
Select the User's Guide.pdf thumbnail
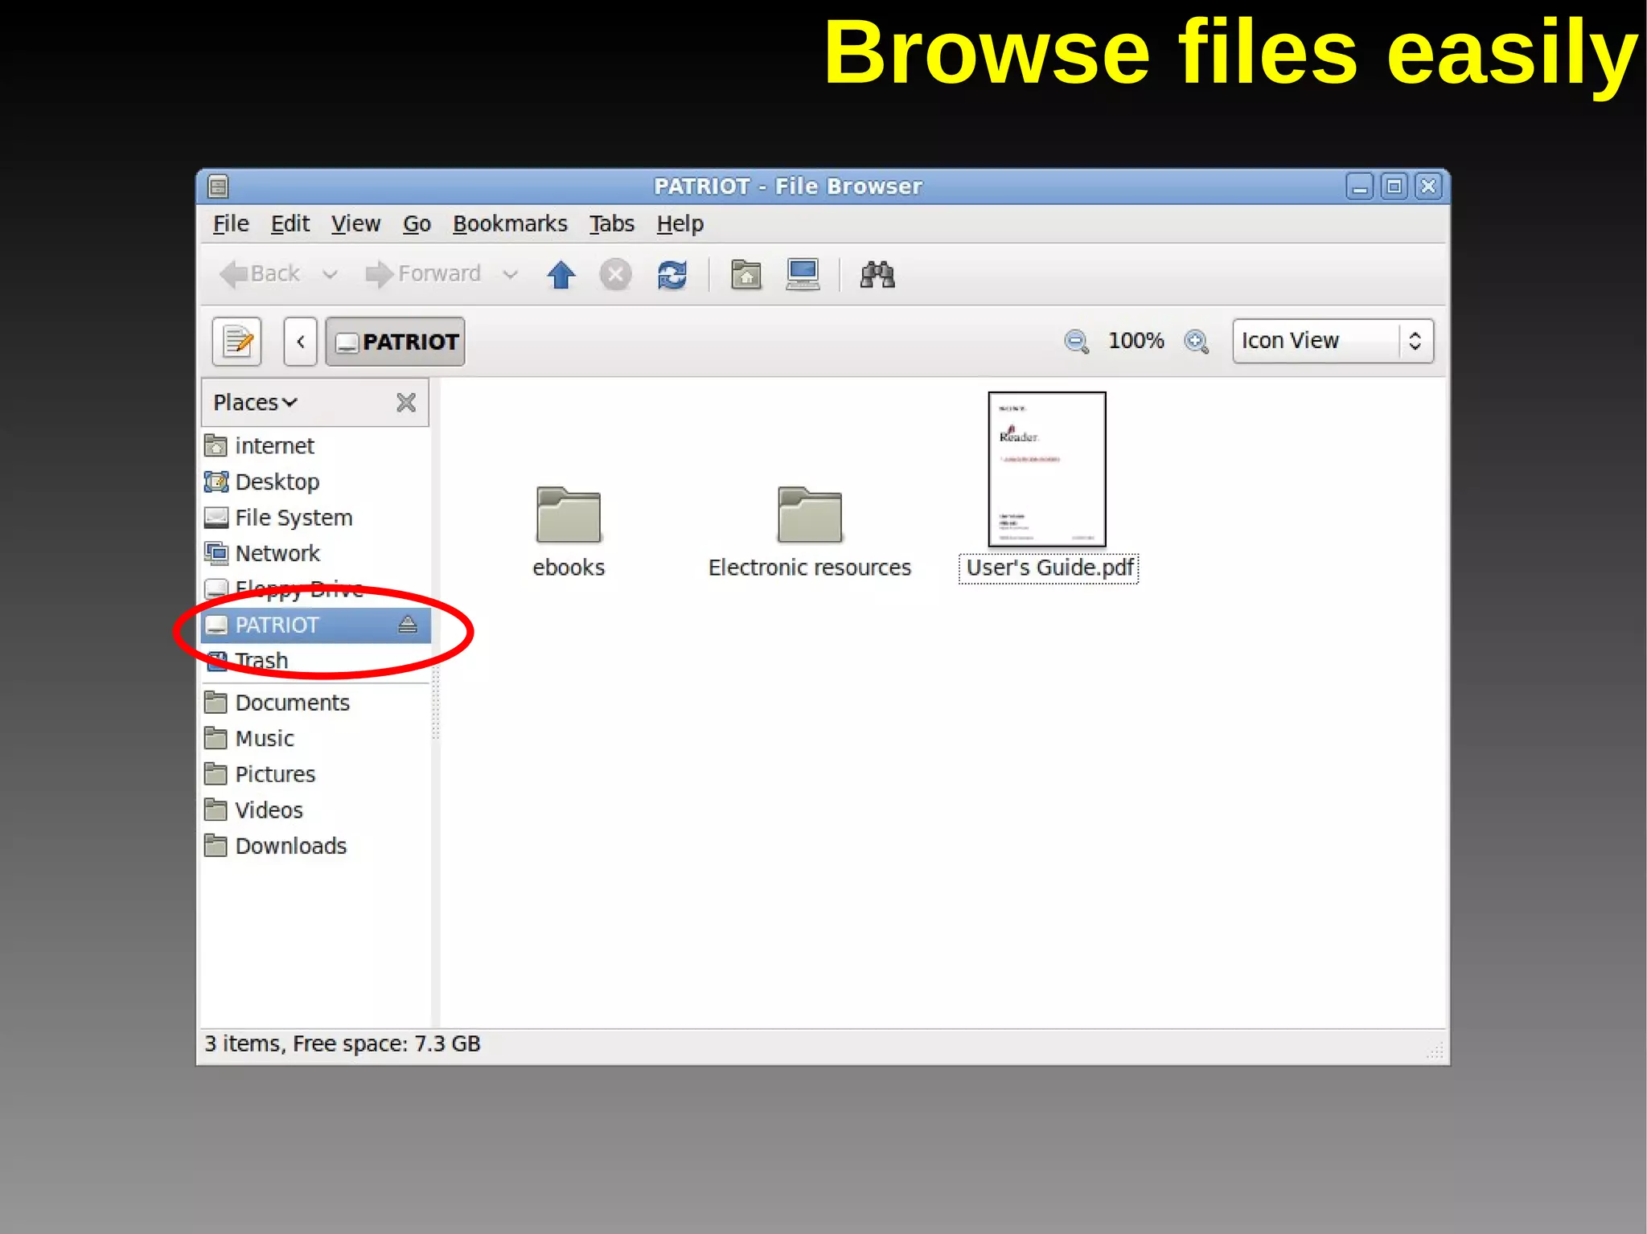click(1046, 469)
